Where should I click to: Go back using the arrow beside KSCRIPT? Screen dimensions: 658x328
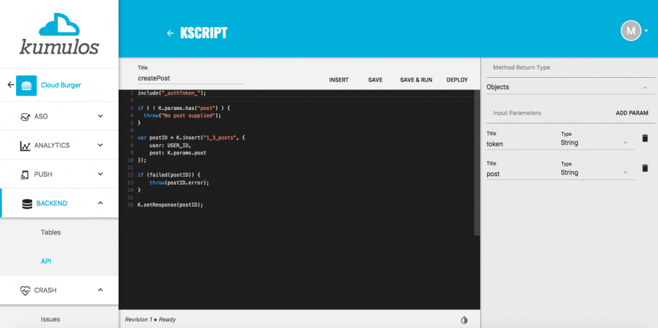click(x=170, y=33)
